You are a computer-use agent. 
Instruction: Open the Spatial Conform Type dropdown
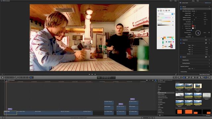[193, 68]
